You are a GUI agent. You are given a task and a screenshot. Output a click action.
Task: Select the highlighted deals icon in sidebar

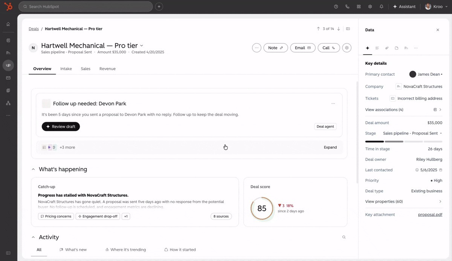click(8, 66)
